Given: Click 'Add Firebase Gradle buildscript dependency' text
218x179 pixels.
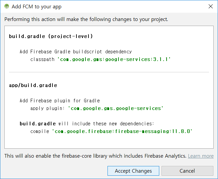Looking at the screenshot, I should [76, 52].
